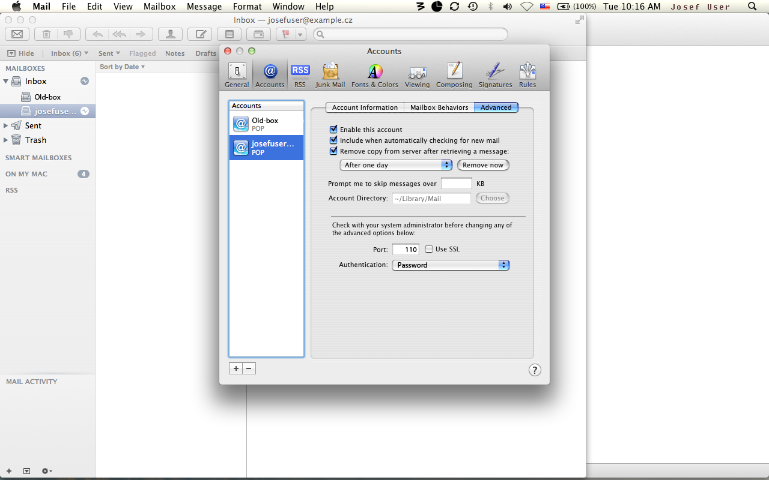Viewport: 769px width, 480px height.
Task: Click the Get Mail envelope toolbar icon
Action: (17, 34)
